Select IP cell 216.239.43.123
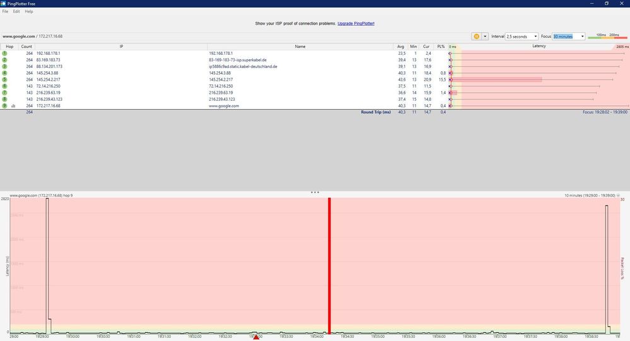Image resolution: width=630 pixels, height=341 pixels. [x=49, y=99]
